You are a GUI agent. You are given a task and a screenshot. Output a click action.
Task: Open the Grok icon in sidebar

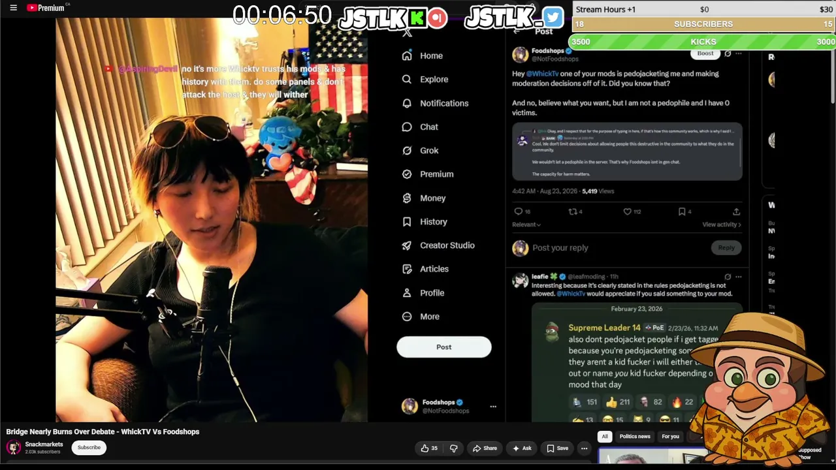(407, 151)
